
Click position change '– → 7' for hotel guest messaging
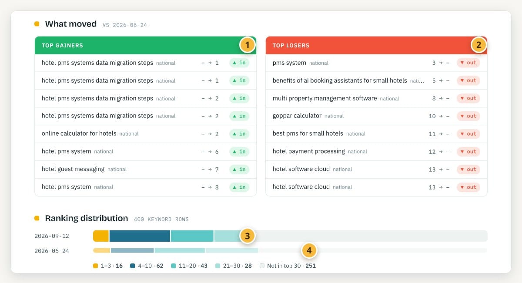pos(210,170)
